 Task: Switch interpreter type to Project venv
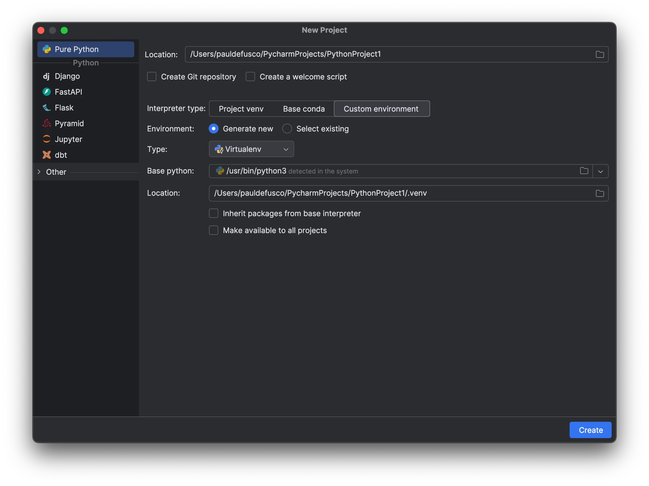click(x=241, y=109)
